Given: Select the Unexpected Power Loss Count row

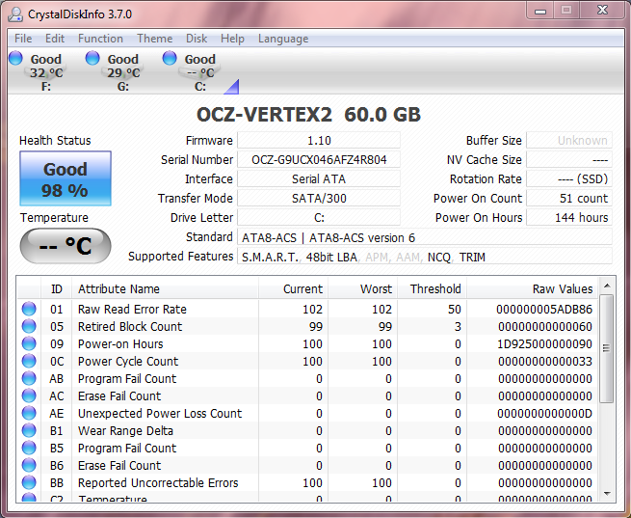Looking at the screenshot, I should [159, 414].
